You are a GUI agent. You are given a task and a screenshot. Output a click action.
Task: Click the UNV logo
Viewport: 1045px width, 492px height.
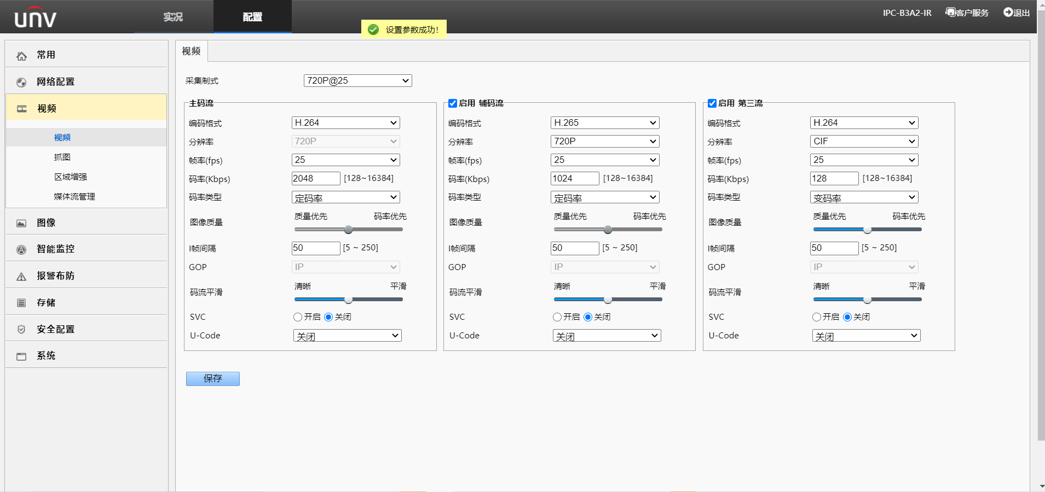(35, 17)
